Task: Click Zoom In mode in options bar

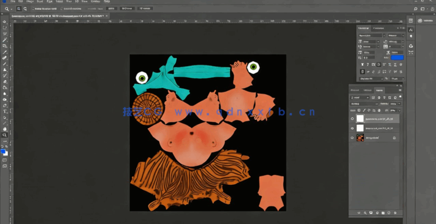Action: pos(19,9)
